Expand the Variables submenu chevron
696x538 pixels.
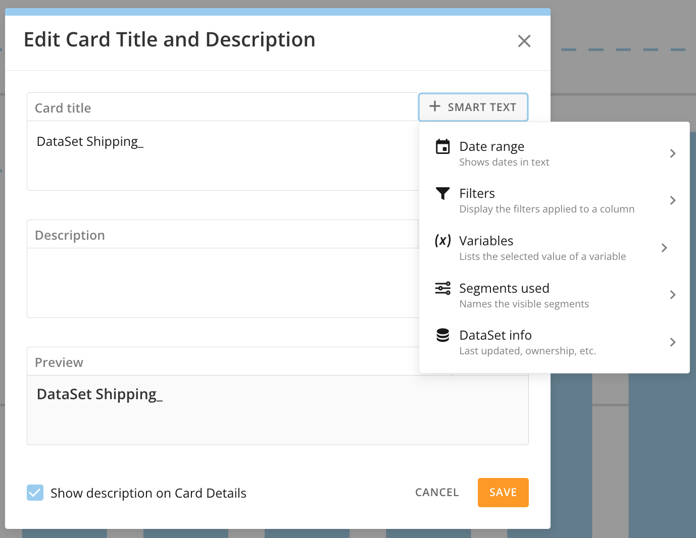[x=664, y=248]
